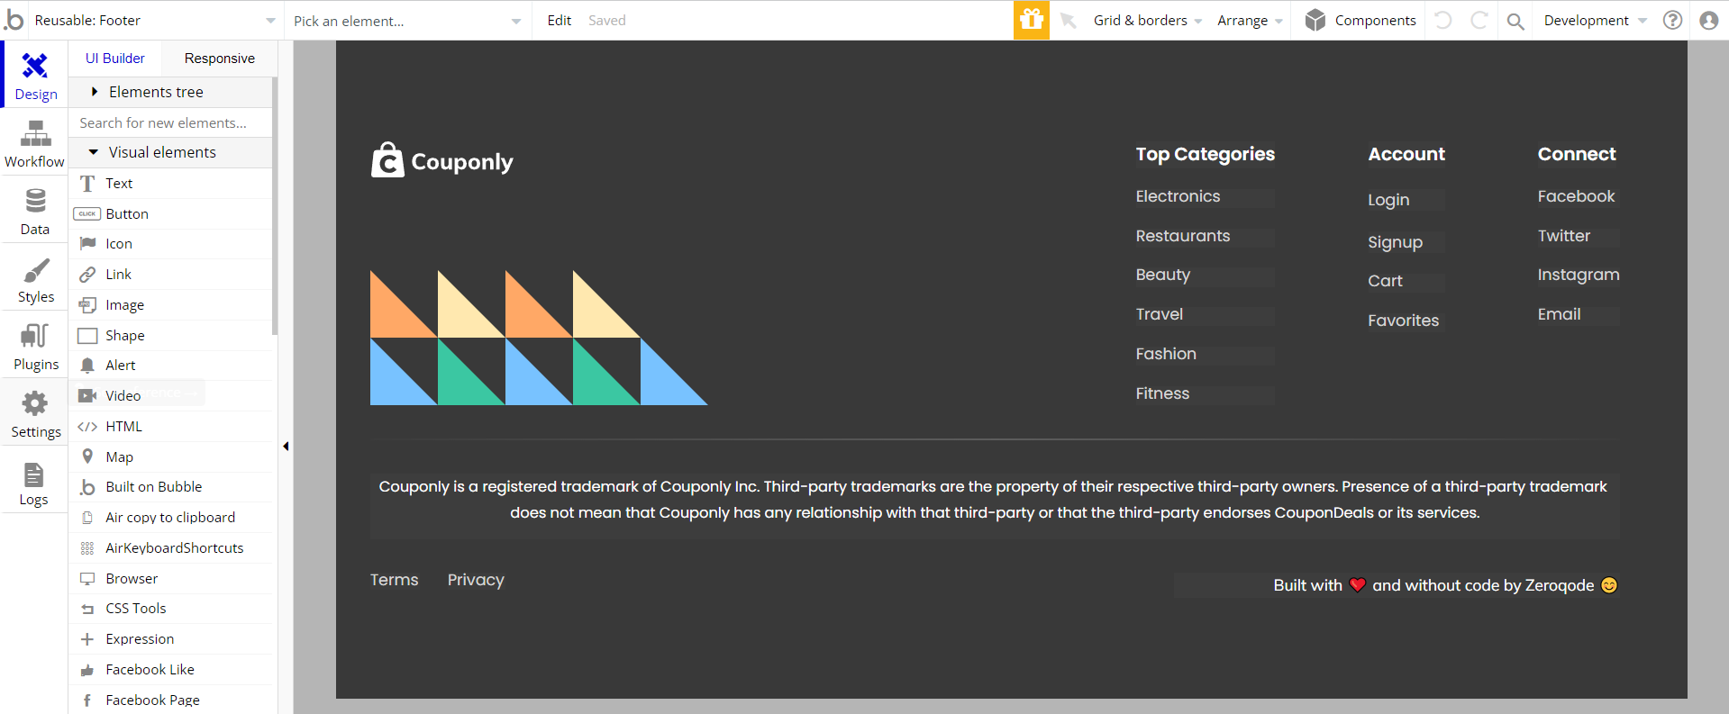The width and height of the screenshot is (1729, 714).
Task: Open the Settings section
Action: click(x=34, y=412)
